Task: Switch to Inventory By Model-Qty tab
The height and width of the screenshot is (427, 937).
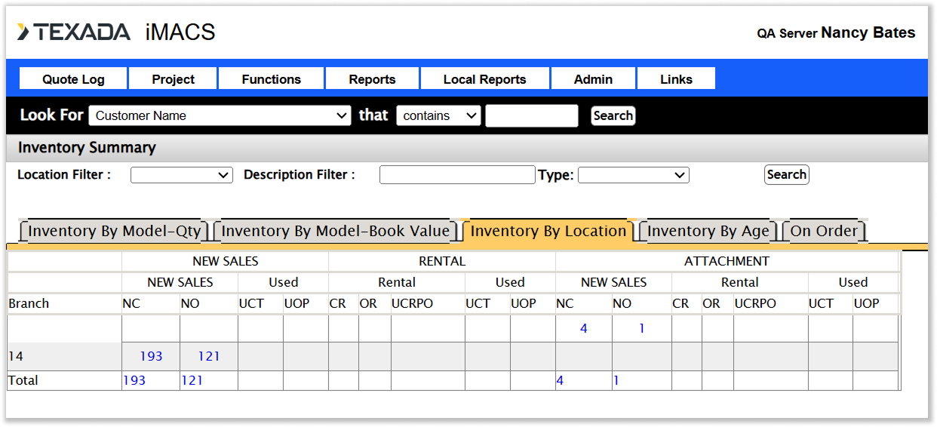Action: 115,231
